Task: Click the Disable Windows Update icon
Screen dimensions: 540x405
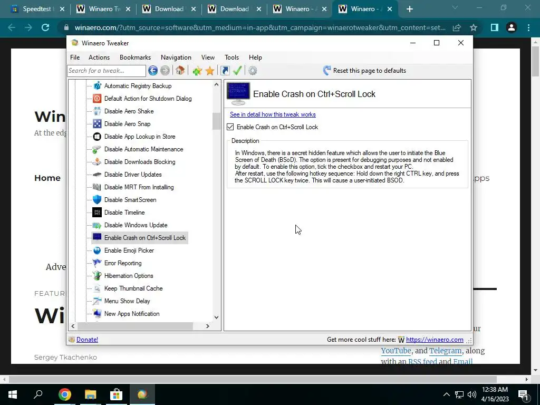Action: [x=97, y=225]
